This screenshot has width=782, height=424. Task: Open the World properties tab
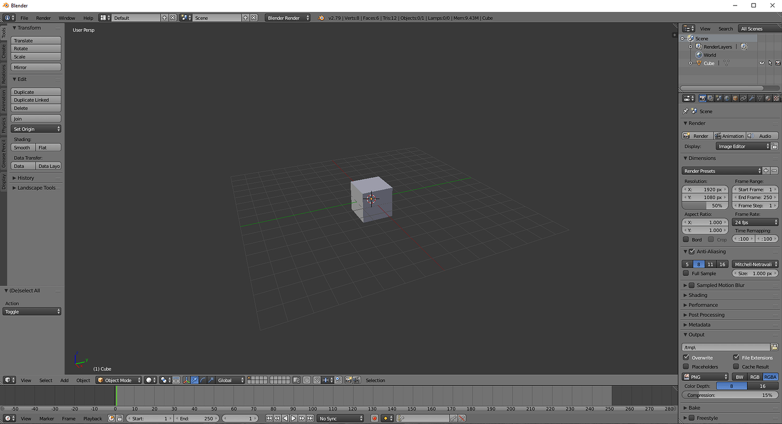(727, 97)
